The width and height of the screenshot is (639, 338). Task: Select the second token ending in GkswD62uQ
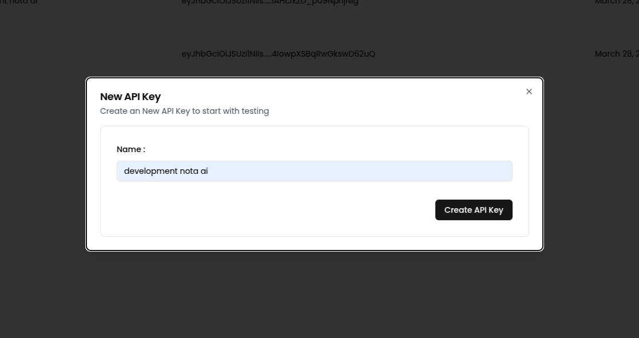coord(278,54)
